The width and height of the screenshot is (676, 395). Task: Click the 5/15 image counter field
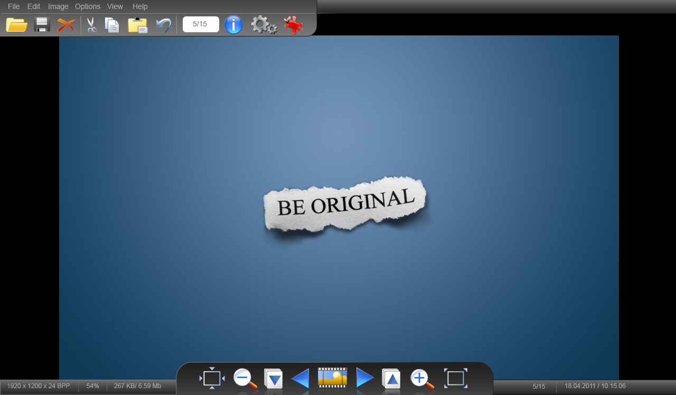pyautogui.click(x=201, y=24)
